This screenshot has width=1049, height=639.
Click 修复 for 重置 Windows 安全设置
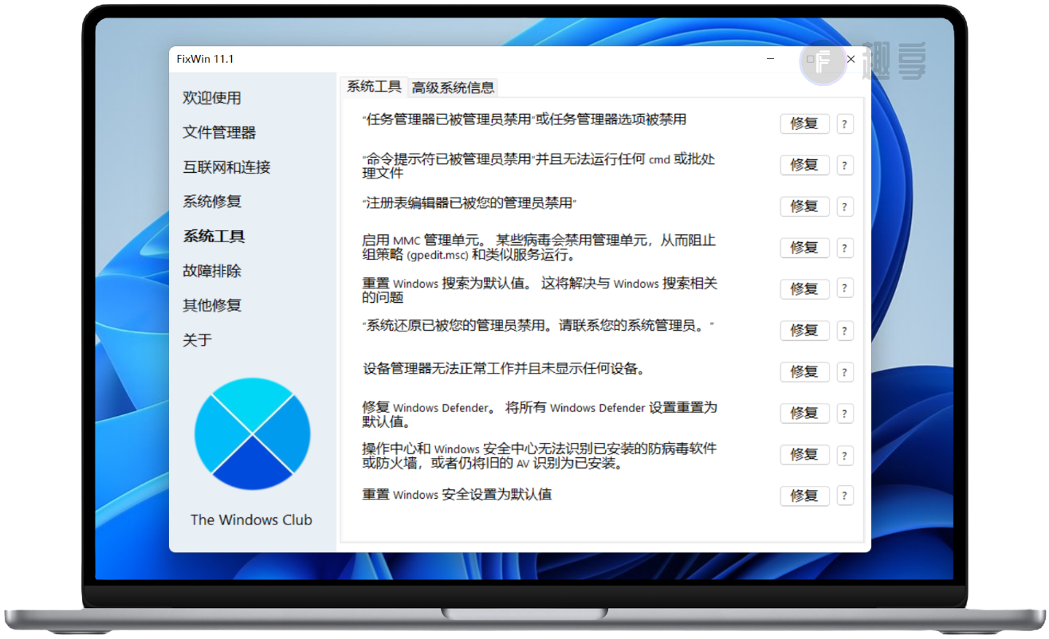(804, 496)
